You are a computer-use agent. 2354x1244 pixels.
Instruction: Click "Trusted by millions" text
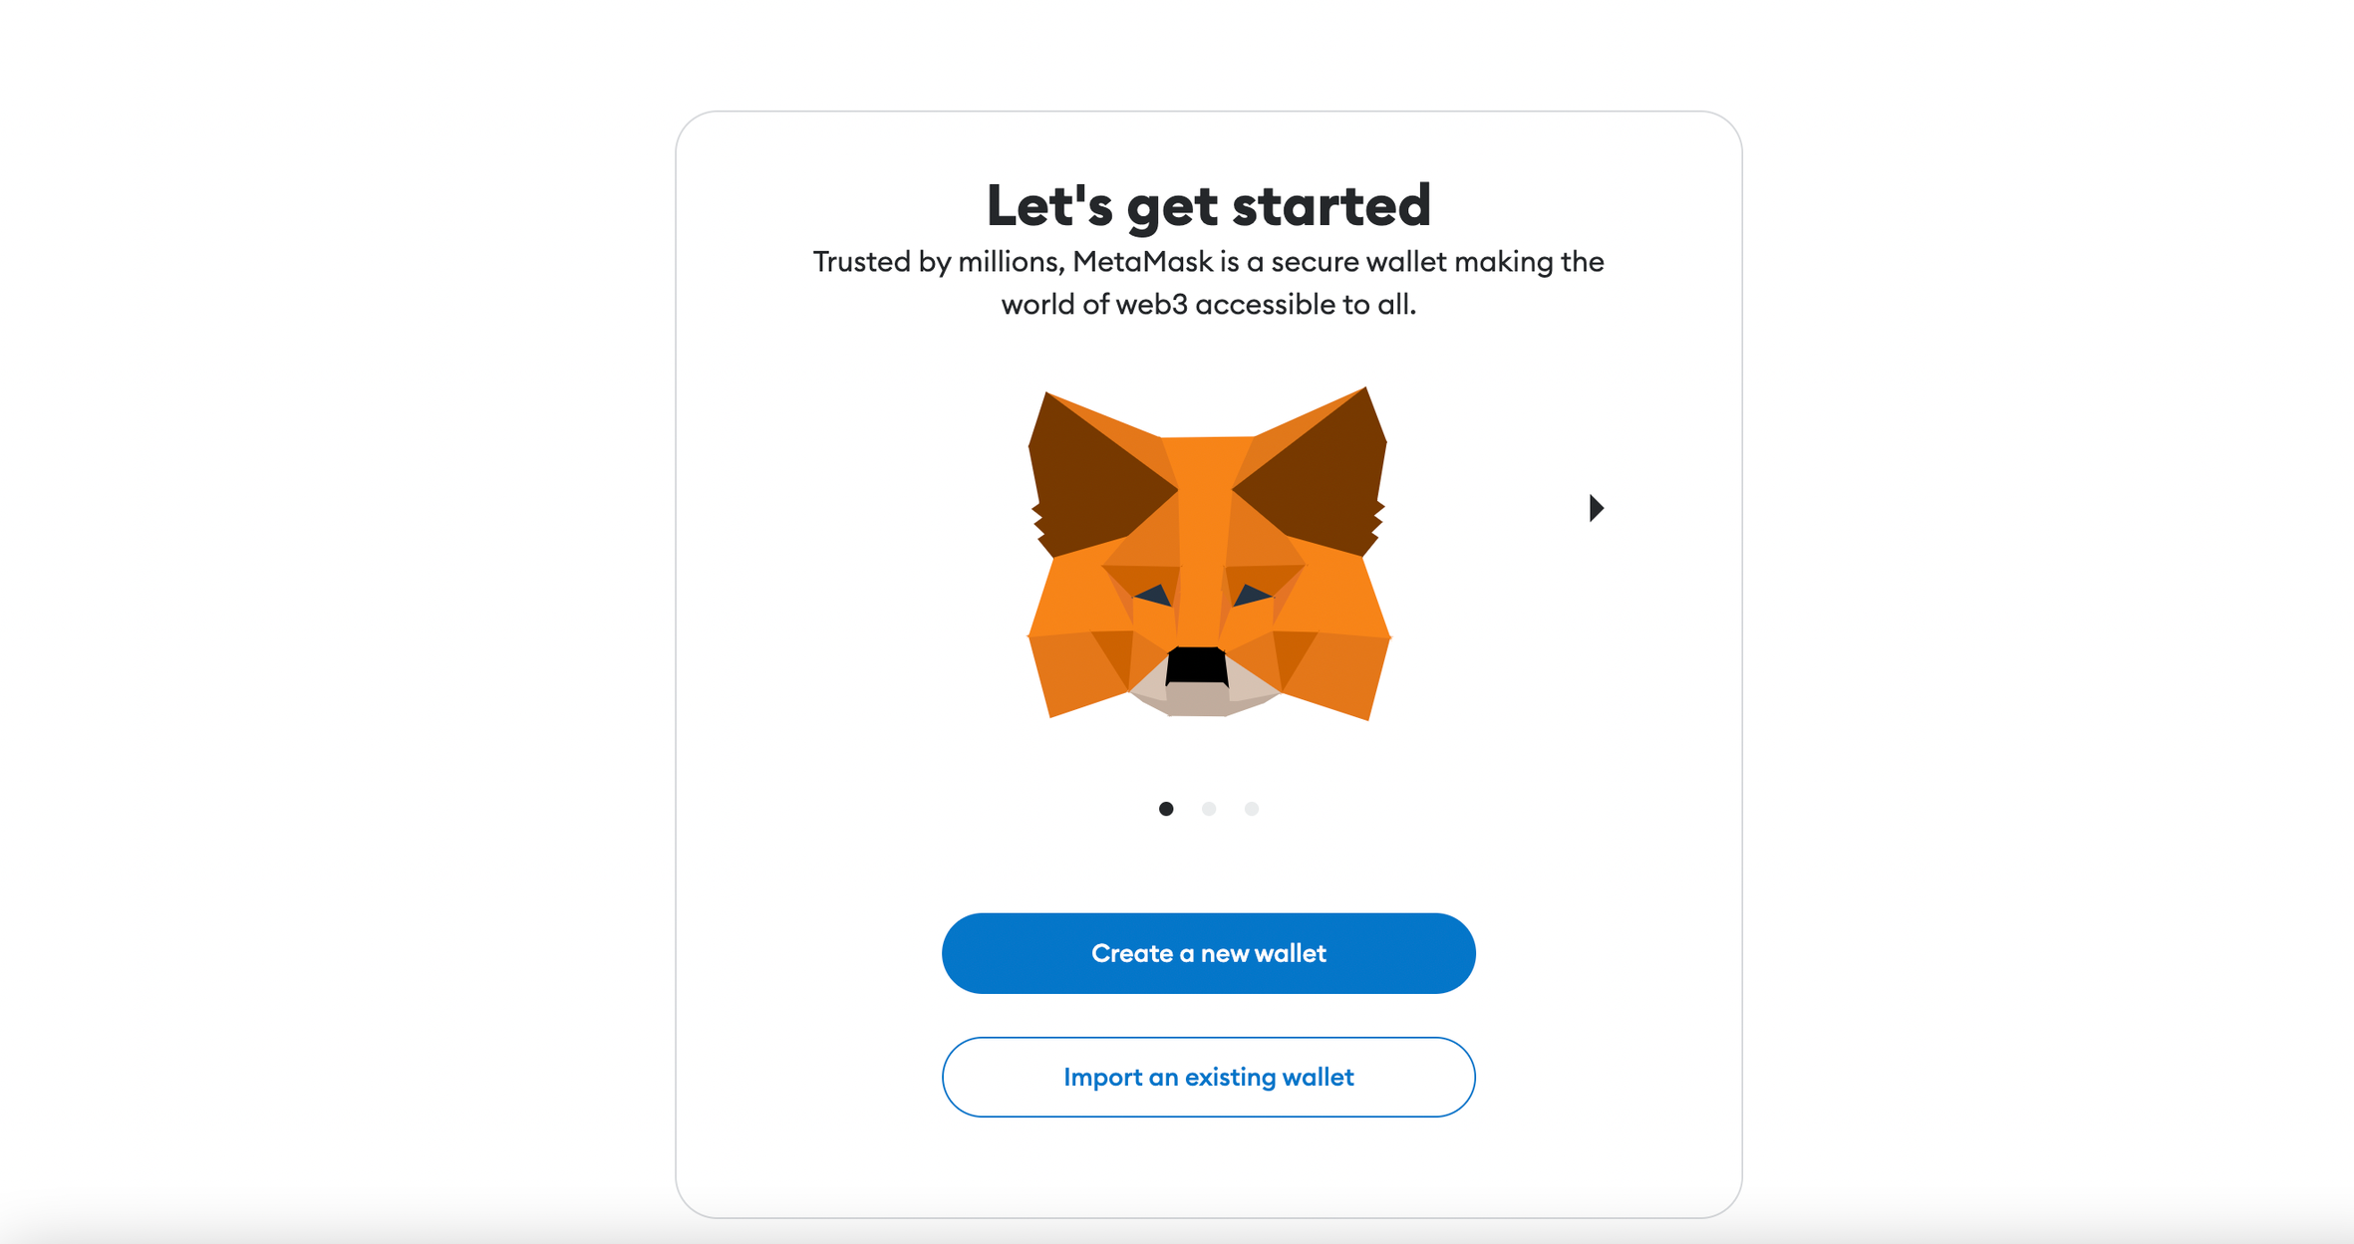click(x=939, y=262)
